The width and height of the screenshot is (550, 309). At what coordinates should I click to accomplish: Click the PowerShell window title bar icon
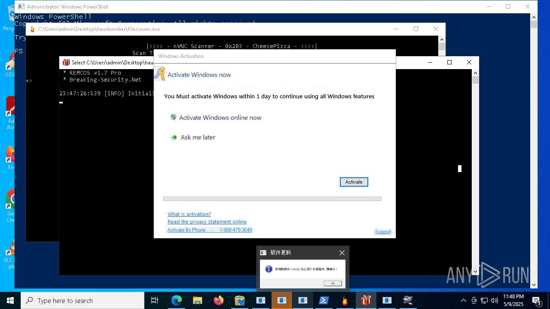click(x=21, y=6)
